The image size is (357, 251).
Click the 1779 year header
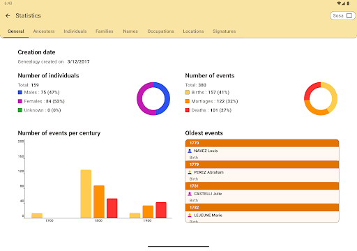click(262, 165)
